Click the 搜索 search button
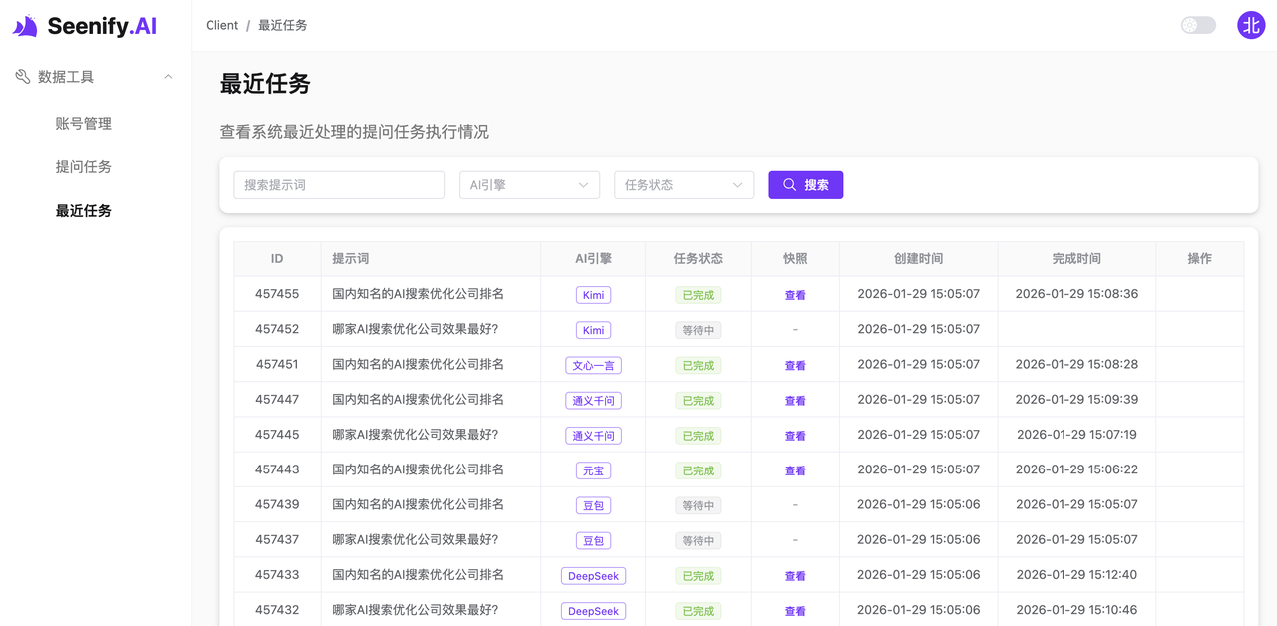 point(805,185)
